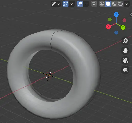This screenshot has height=123, width=132.
Task: Click the zoom view magnifier icon
Action: tap(125, 41)
